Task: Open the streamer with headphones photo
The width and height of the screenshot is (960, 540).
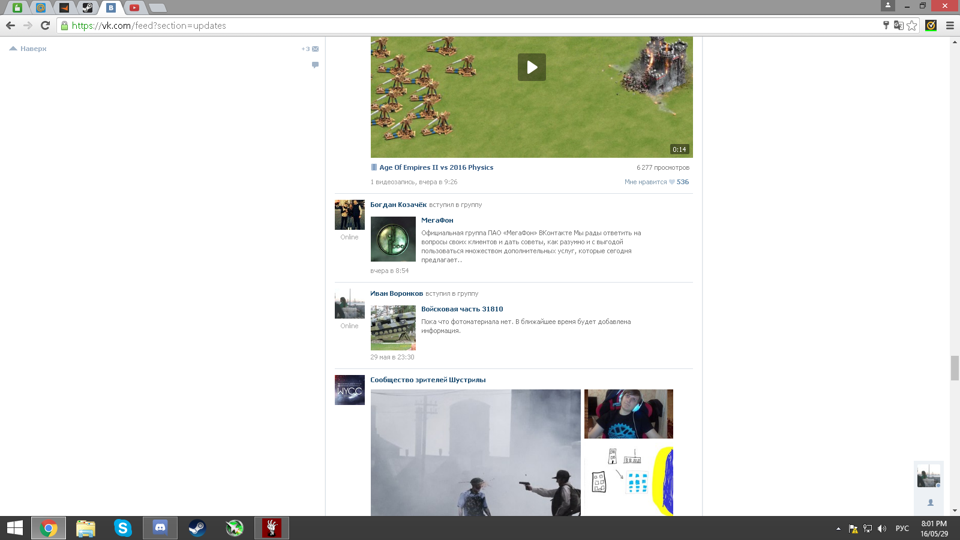Action: [x=629, y=414]
